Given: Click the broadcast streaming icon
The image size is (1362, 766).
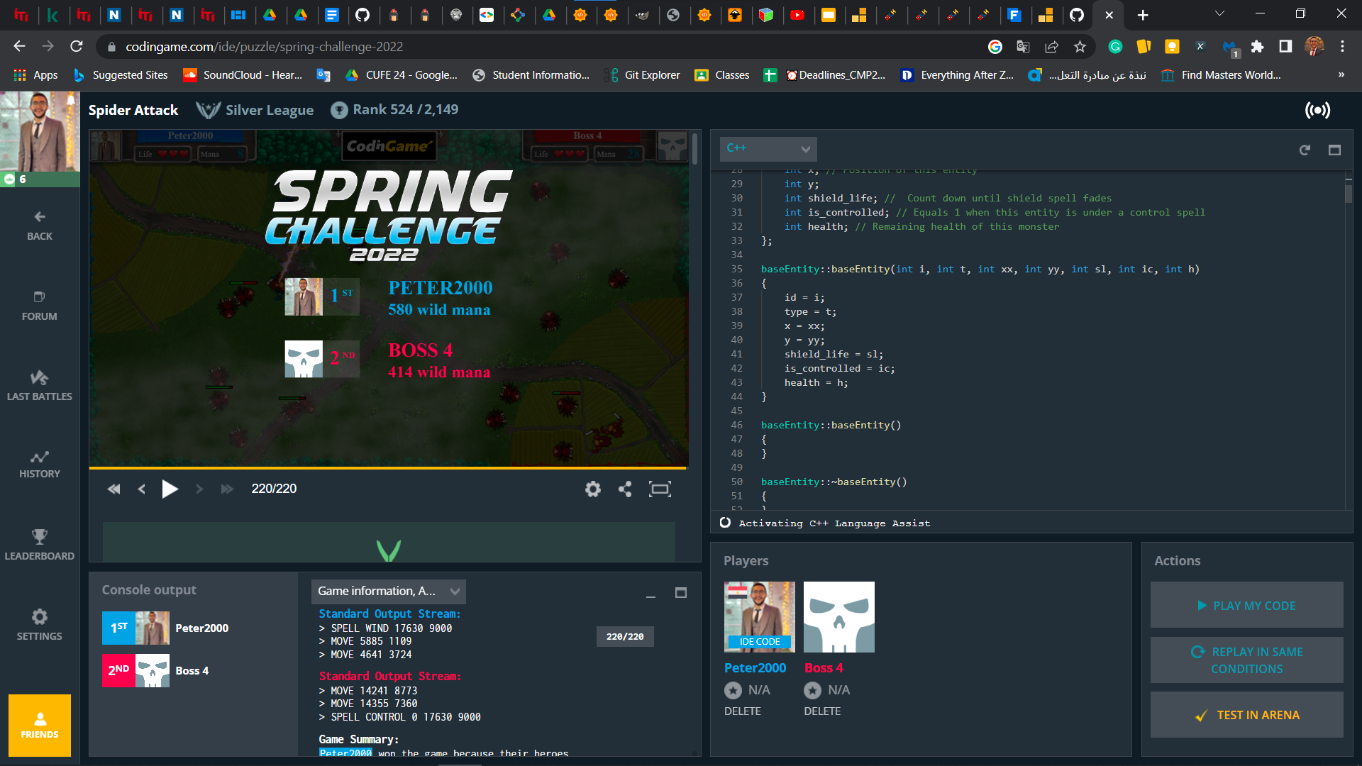Looking at the screenshot, I should coord(1317,110).
